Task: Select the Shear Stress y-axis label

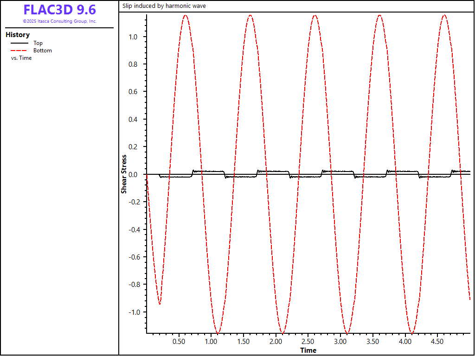Action: coord(124,174)
